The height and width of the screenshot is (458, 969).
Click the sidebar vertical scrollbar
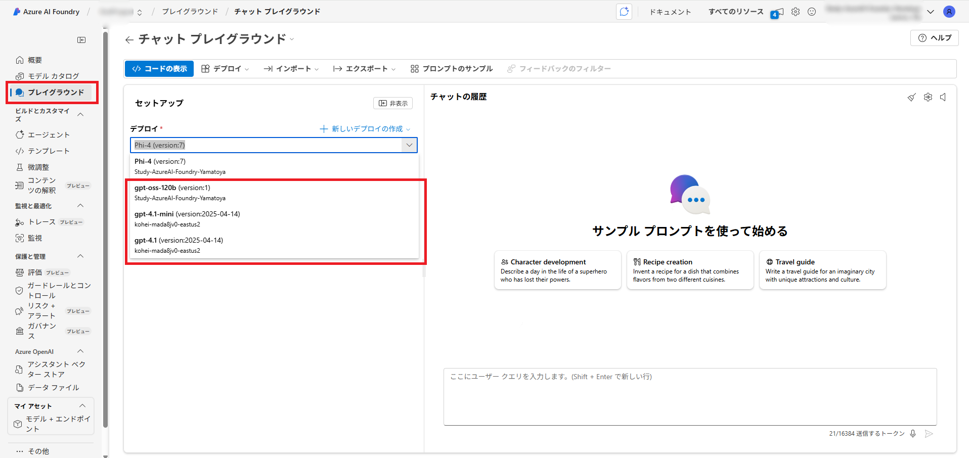coord(105,230)
